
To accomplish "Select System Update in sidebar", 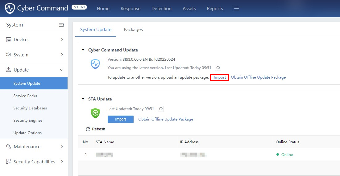I will click(x=34, y=83).
